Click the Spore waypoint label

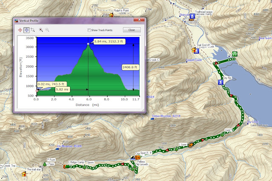click(90, 162)
